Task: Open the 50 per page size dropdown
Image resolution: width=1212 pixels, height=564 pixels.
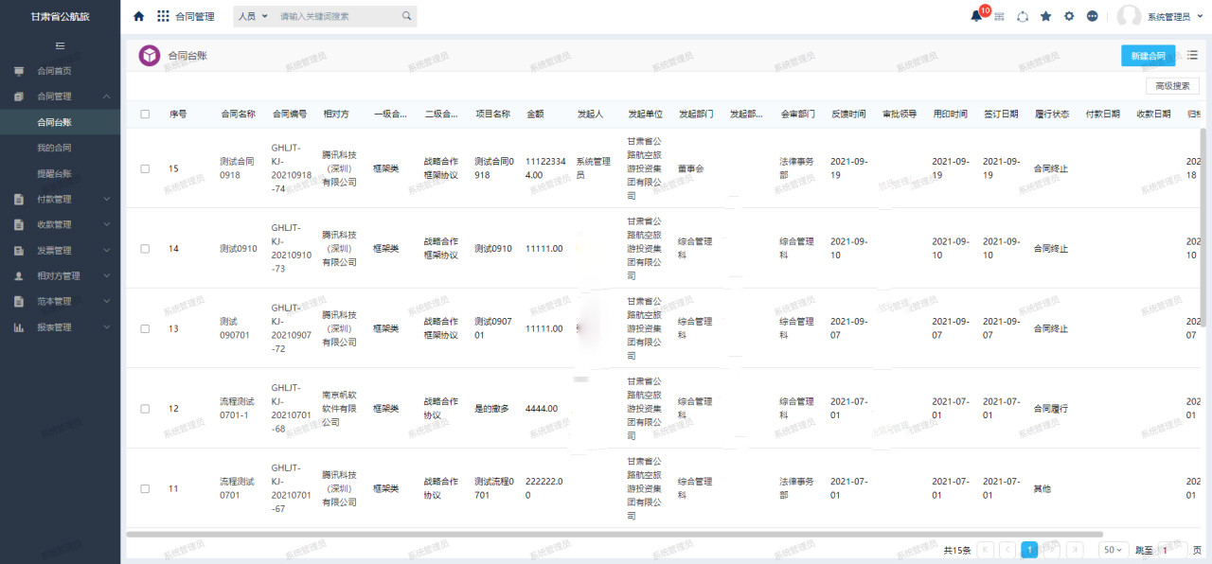Action: click(1114, 549)
